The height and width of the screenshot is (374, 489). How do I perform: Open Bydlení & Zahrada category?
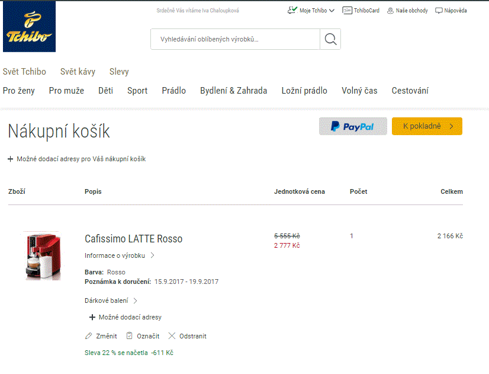pos(234,91)
